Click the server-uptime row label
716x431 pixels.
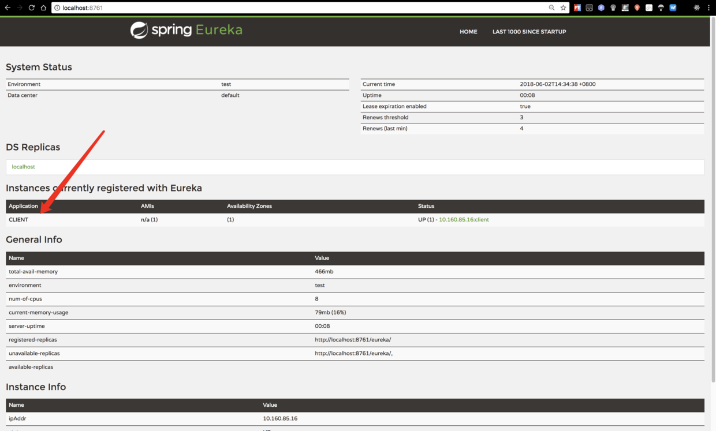point(27,326)
